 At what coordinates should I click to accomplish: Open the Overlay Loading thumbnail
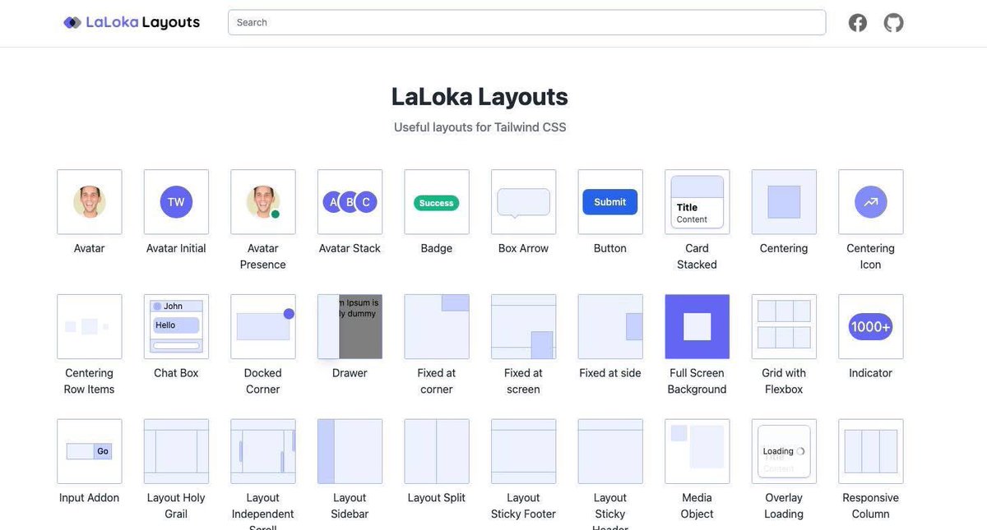tap(784, 452)
